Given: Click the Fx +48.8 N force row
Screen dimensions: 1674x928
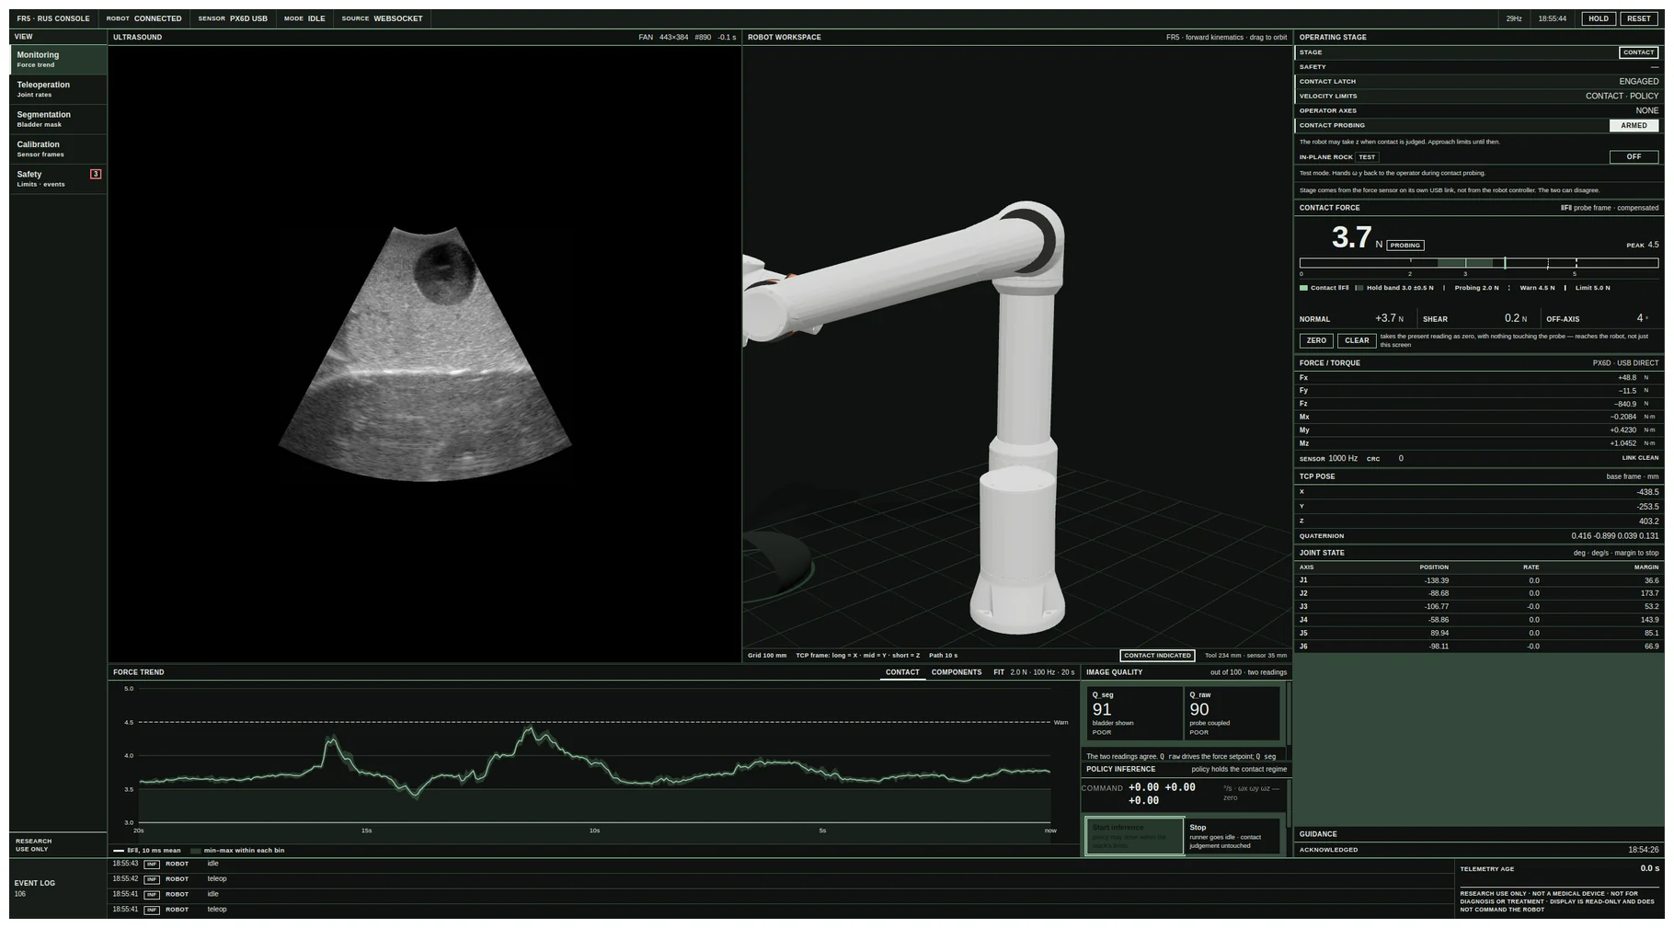Looking at the screenshot, I should 1478,377.
